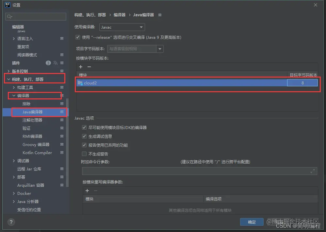Viewport: 326px width, 232px height.
Task: Add a per-module compiler parameter override
Action: (x=87, y=190)
